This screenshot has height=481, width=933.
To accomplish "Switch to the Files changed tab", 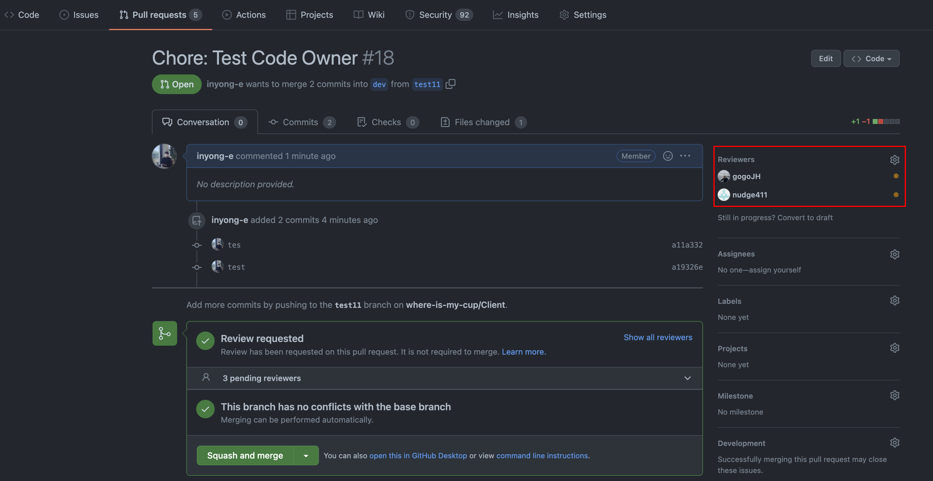I will coord(482,122).
